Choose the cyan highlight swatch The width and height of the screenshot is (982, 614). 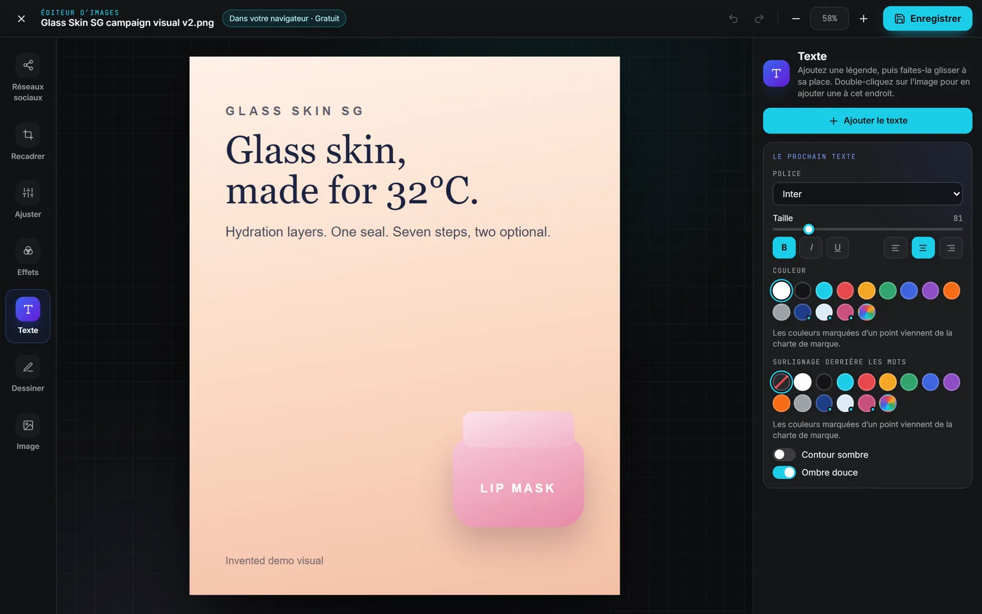(845, 382)
